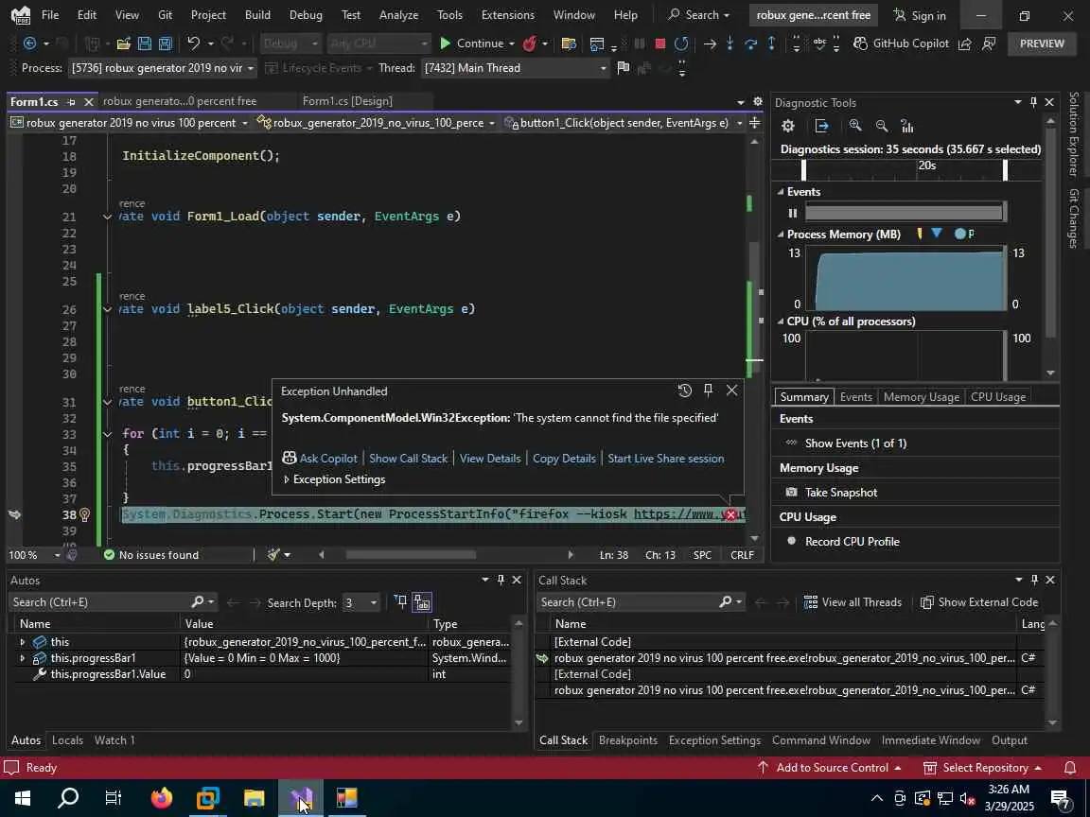Open file with the folder icon
The image size is (1090, 817).
click(x=124, y=43)
